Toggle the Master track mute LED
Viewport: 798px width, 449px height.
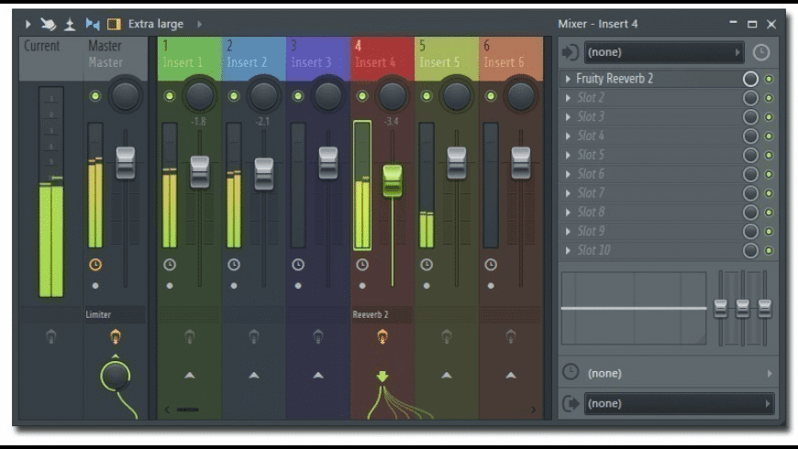coord(95,95)
